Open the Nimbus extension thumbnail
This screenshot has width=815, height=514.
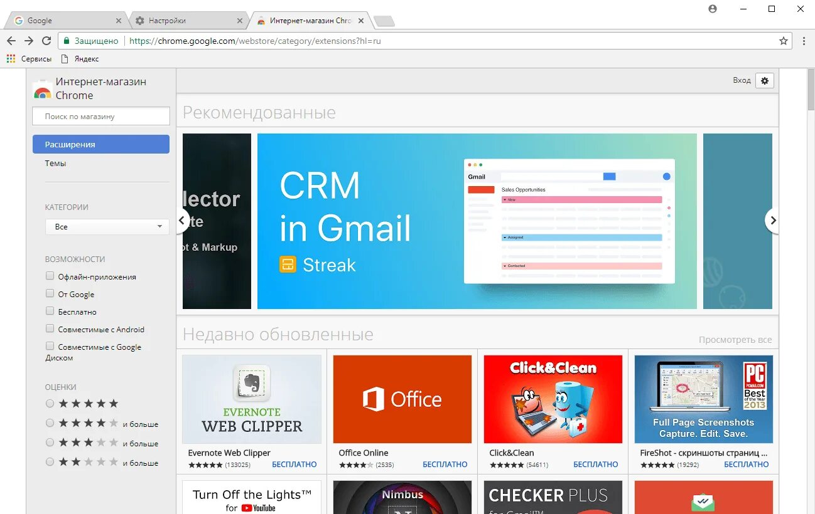tap(402, 497)
